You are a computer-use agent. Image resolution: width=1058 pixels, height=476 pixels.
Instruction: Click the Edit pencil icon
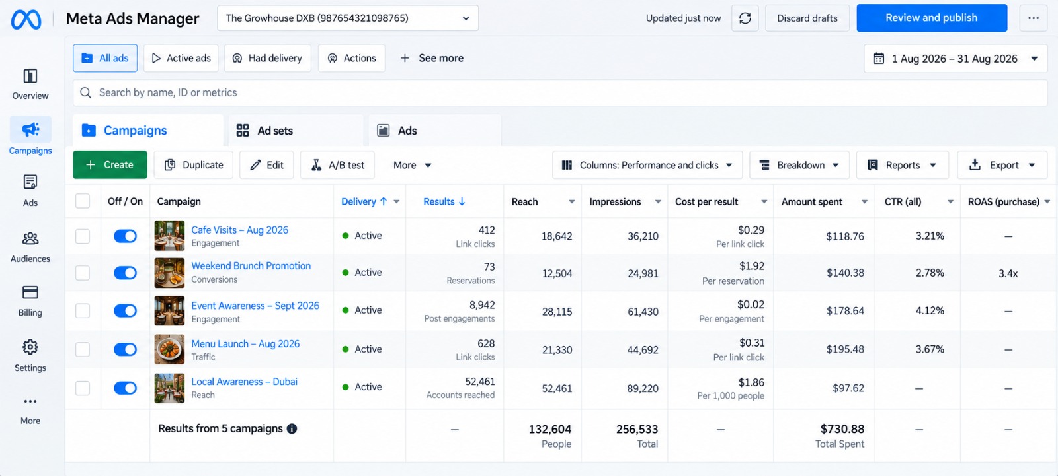255,165
